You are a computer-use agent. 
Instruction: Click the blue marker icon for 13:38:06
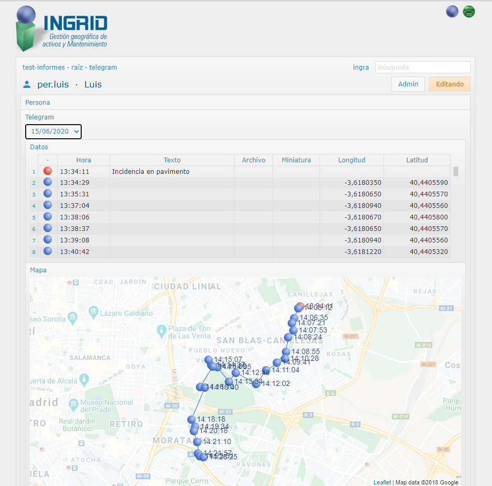point(48,216)
